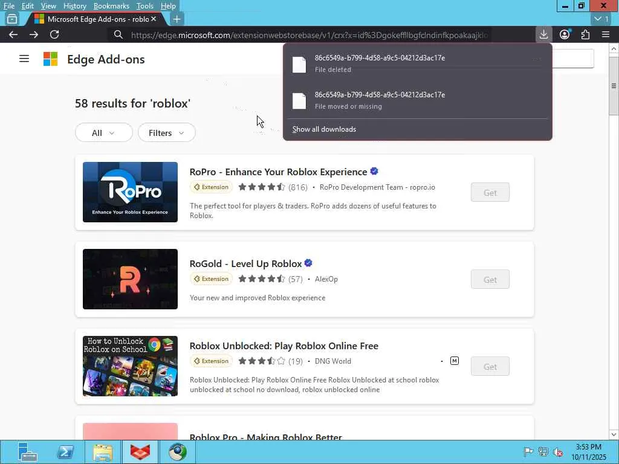Click the network icon in system tray

point(543,451)
